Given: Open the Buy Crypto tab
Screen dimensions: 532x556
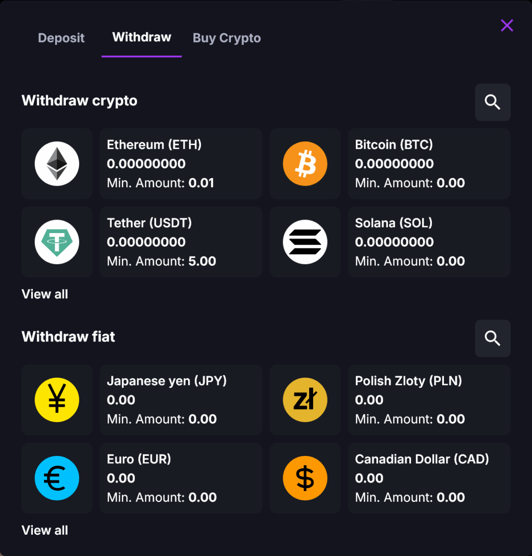Looking at the screenshot, I should point(227,38).
